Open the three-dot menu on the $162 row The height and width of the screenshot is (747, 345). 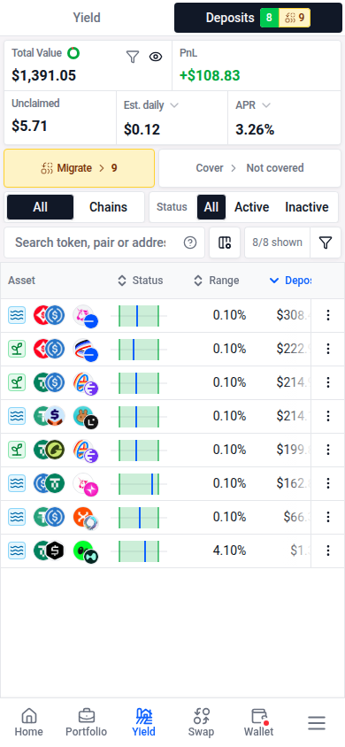click(x=328, y=483)
